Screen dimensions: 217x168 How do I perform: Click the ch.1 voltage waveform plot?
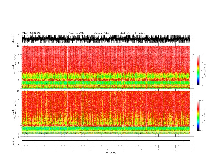pos(105,39)
